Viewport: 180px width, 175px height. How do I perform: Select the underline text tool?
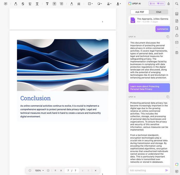coord(30,4)
